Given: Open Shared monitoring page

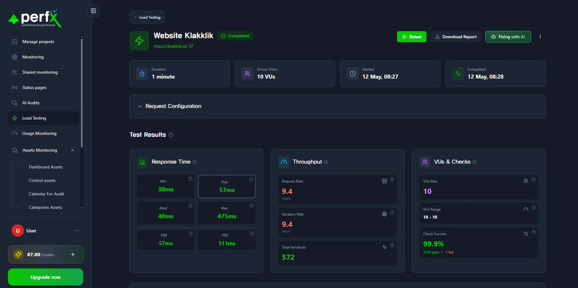Looking at the screenshot, I should (x=43, y=72).
